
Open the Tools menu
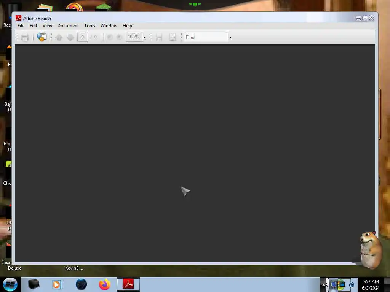(x=90, y=26)
